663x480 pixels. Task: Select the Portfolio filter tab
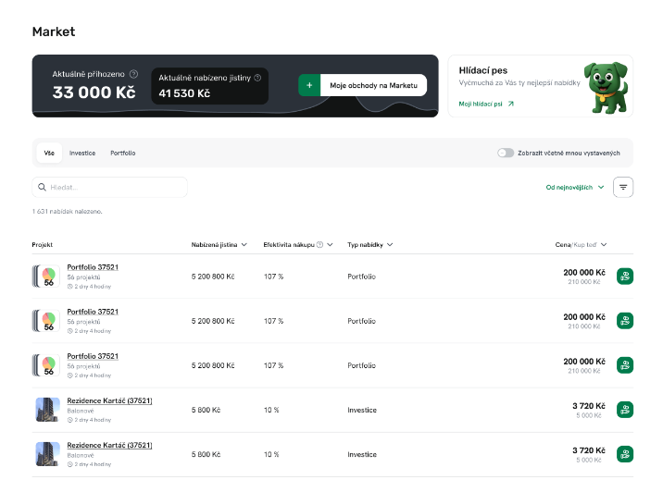tap(122, 153)
